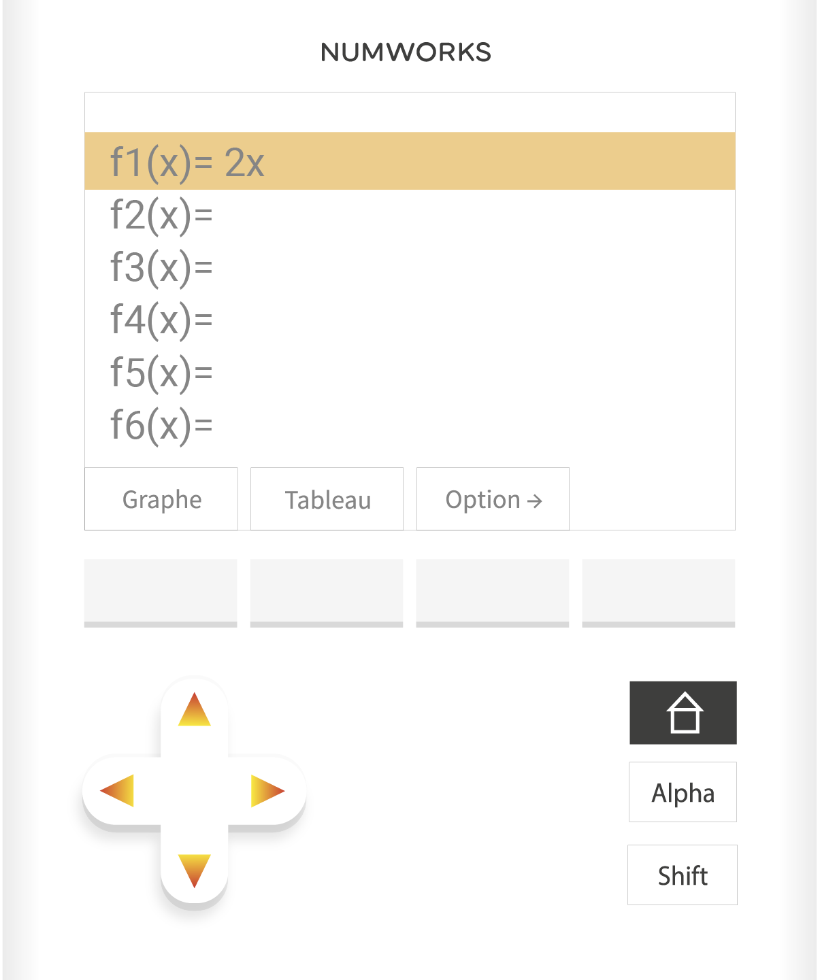Select the f5(x)= function line
Image resolution: width=820 pixels, height=980 pixels.
410,373
